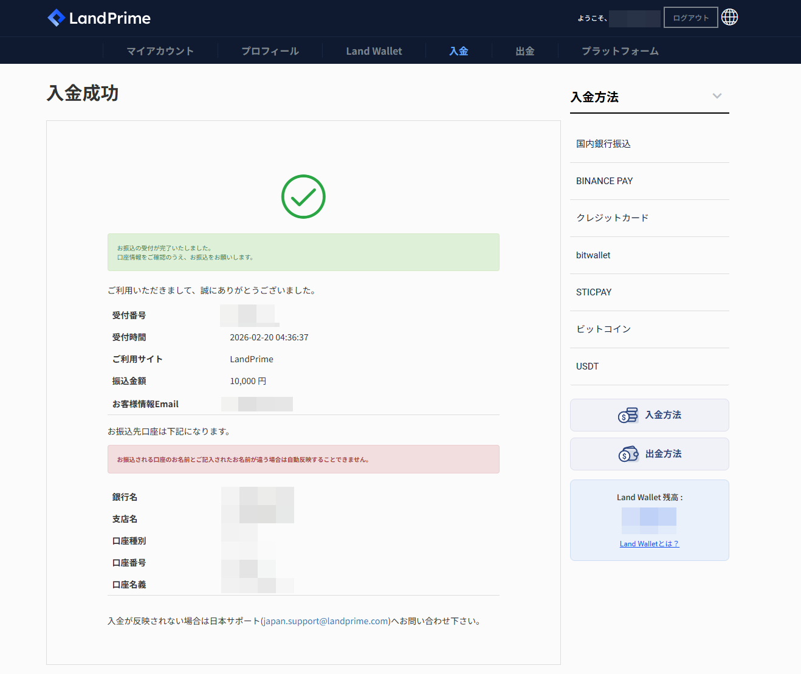Screen dimensions: 801x674
Task: Click the お客様情報Email label
Action: pos(145,404)
